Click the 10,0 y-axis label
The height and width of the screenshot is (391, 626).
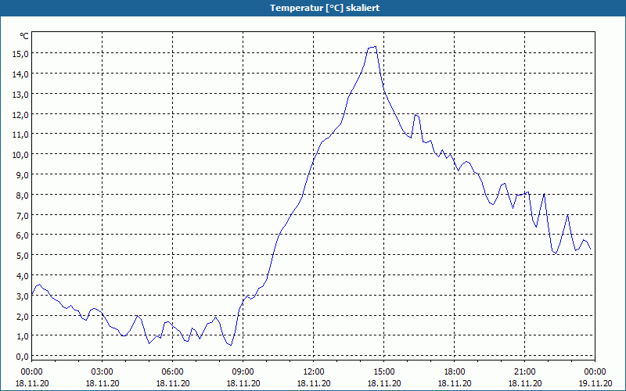20,154
